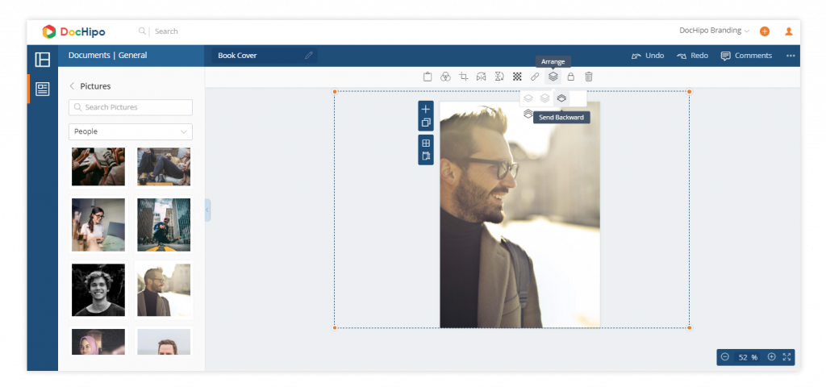Select the partially visible man's head thumbnail

(164, 342)
